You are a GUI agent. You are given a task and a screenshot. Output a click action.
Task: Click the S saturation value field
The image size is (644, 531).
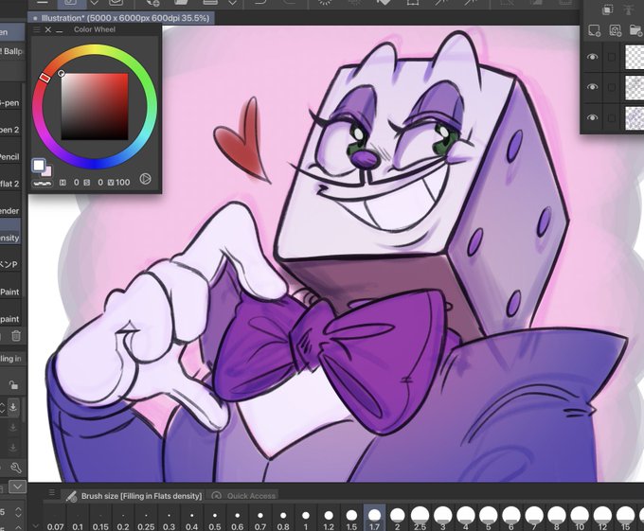coord(100,182)
